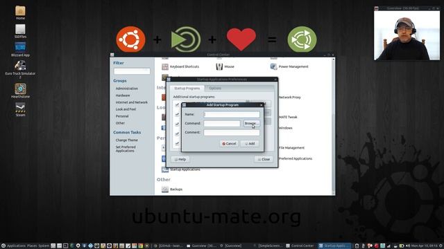Select Look and Feel group
The image size is (444, 249).
[126, 109]
